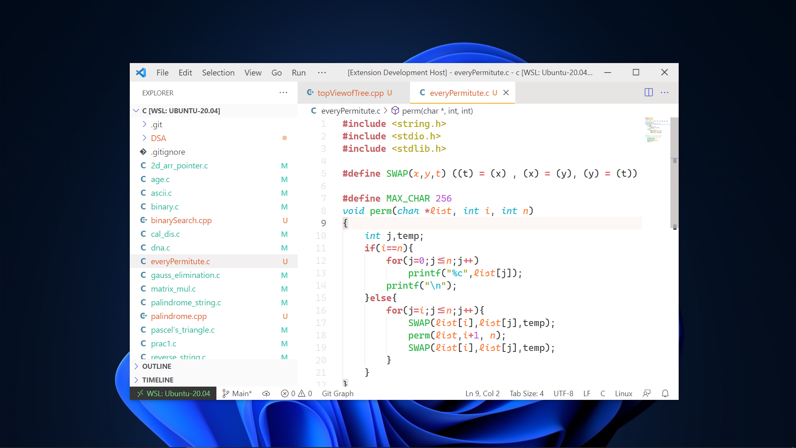Image resolution: width=796 pixels, height=448 pixels.
Task: Select everyPermitute.c in the explorer list
Action: coord(214,261)
